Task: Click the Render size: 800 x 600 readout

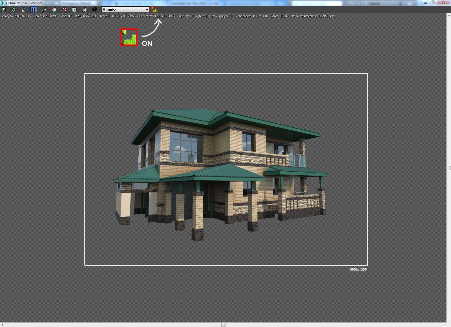Action: pyautogui.click(x=251, y=16)
